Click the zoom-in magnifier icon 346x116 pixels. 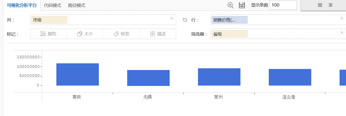tap(231, 5)
